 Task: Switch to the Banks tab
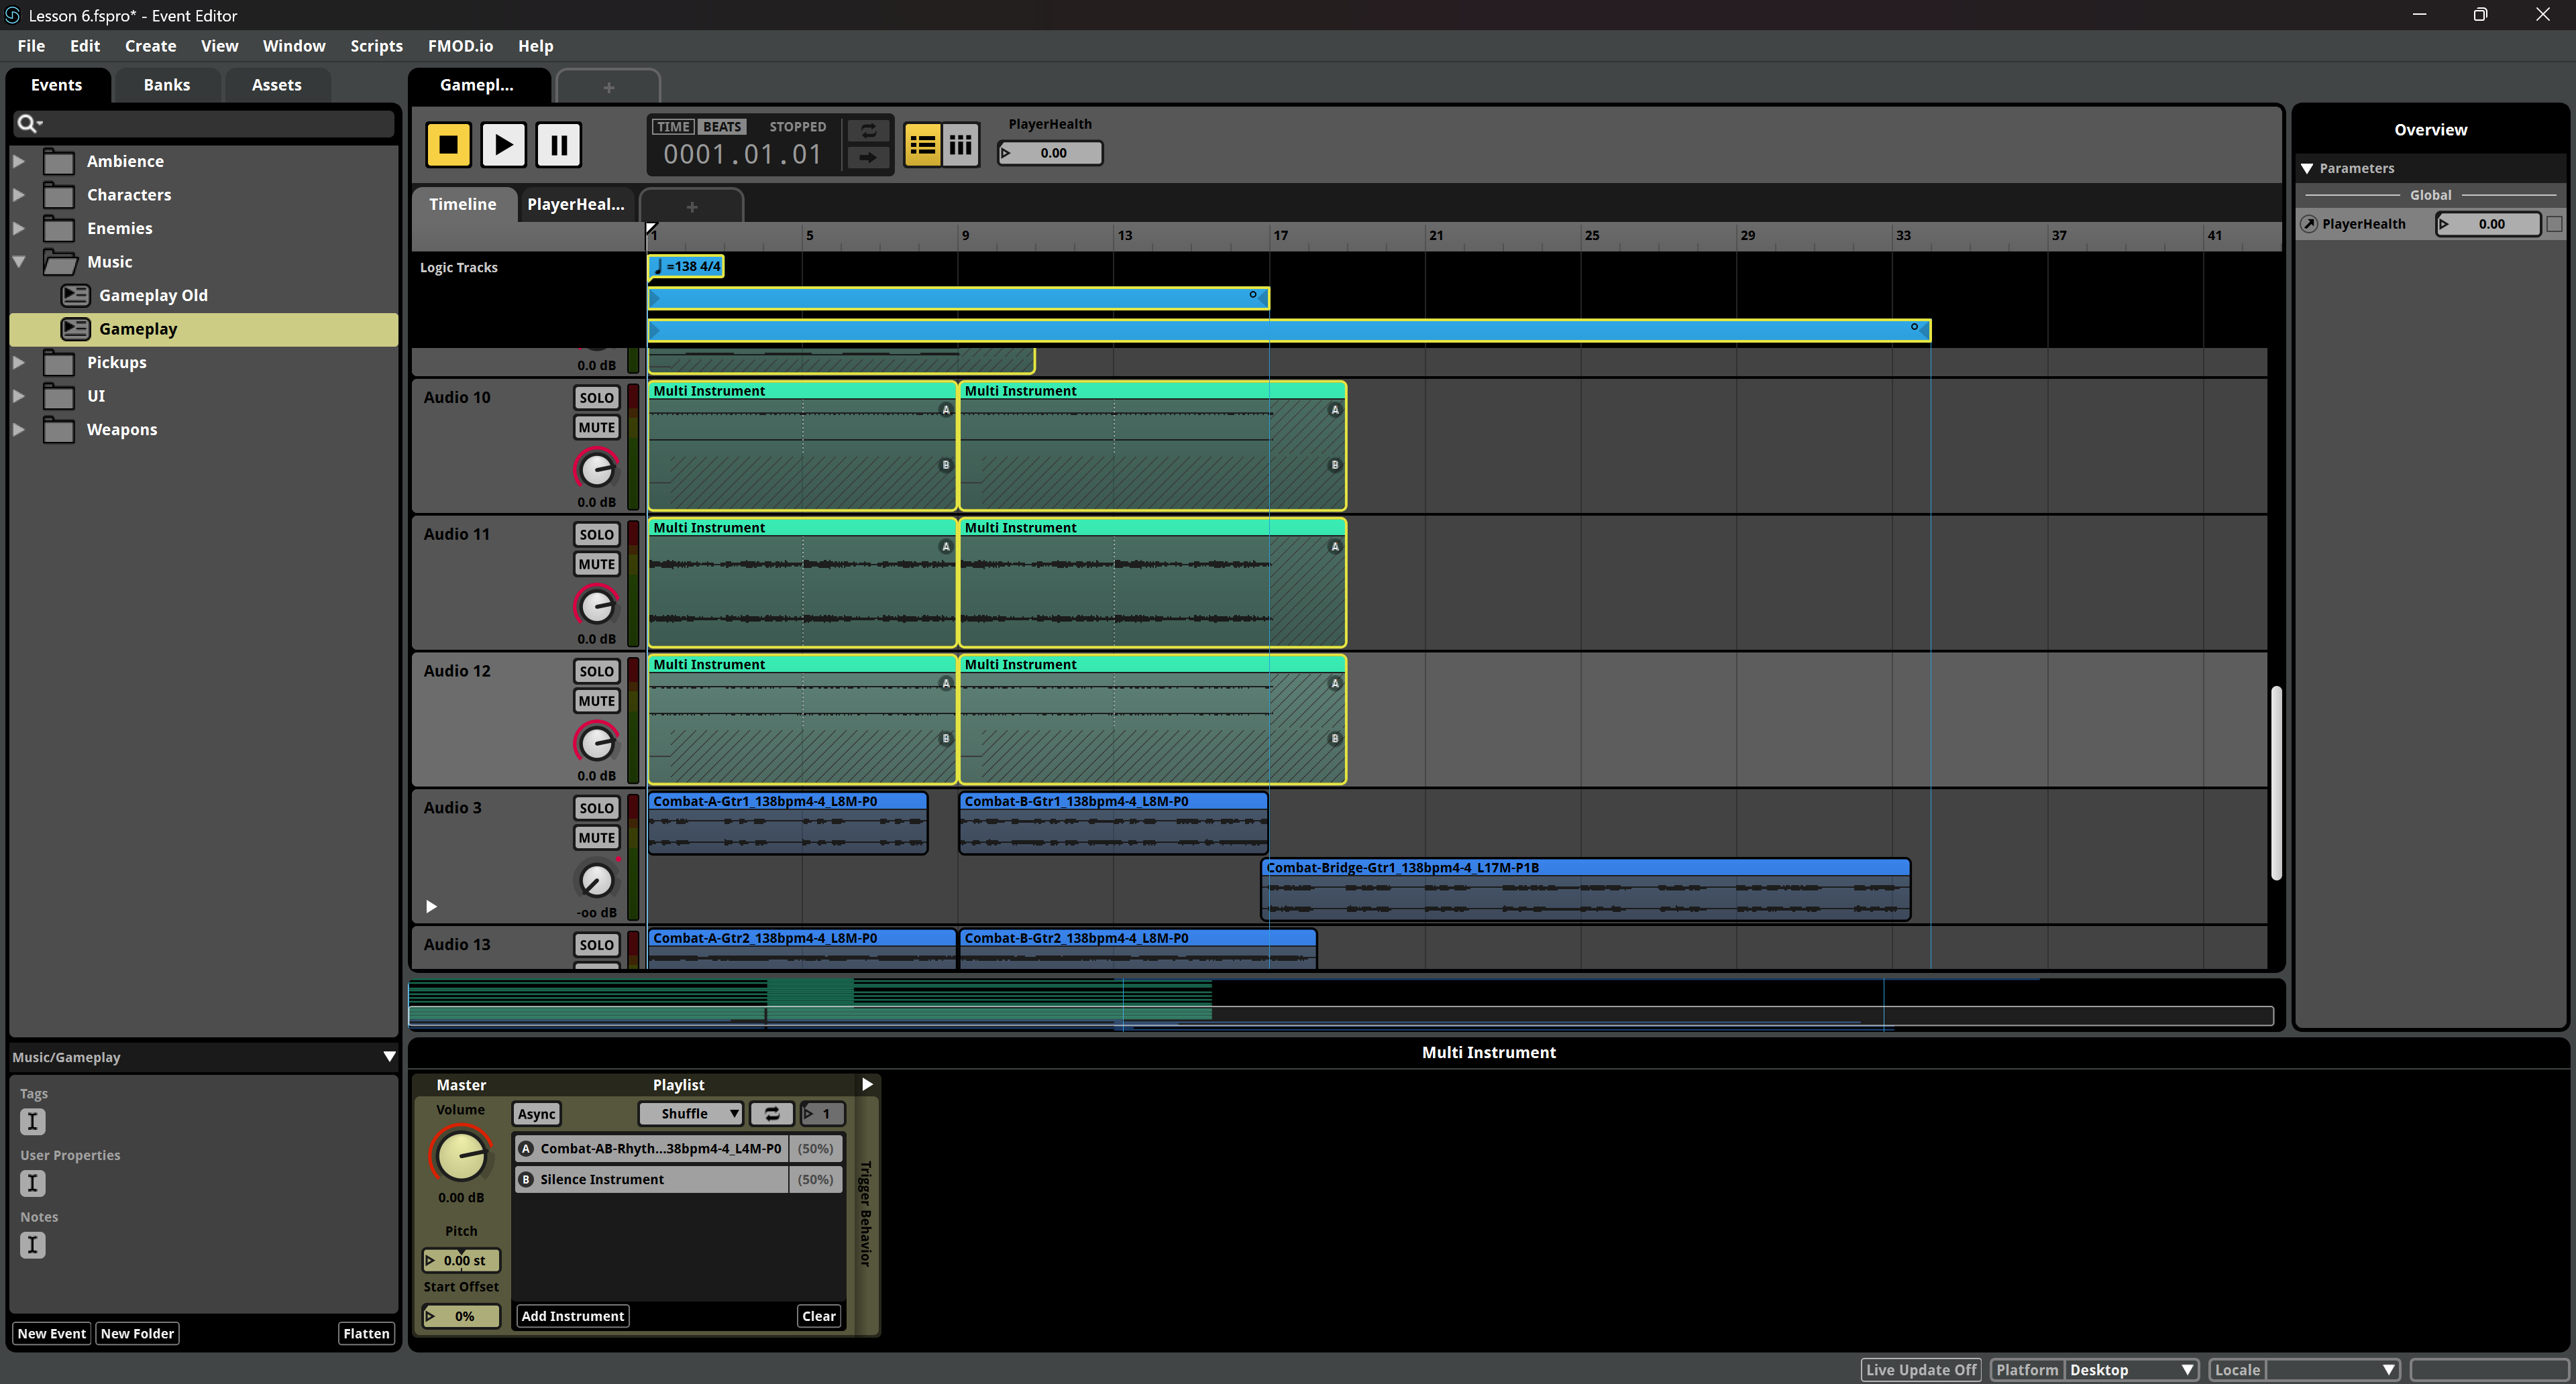[167, 85]
